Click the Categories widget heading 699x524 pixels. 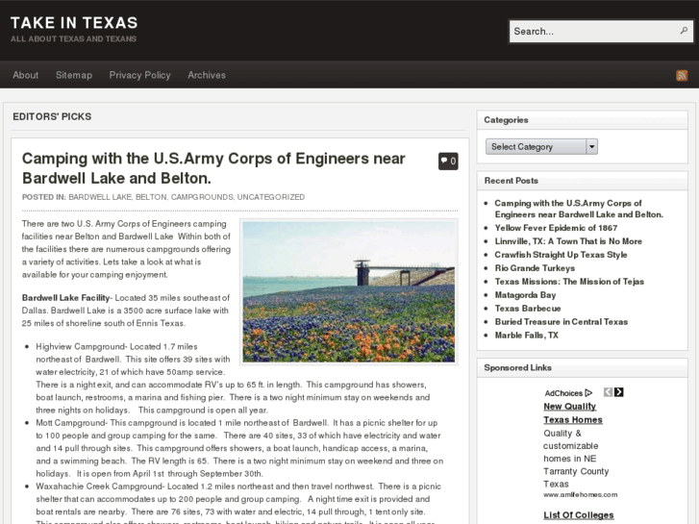coord(506,120)
